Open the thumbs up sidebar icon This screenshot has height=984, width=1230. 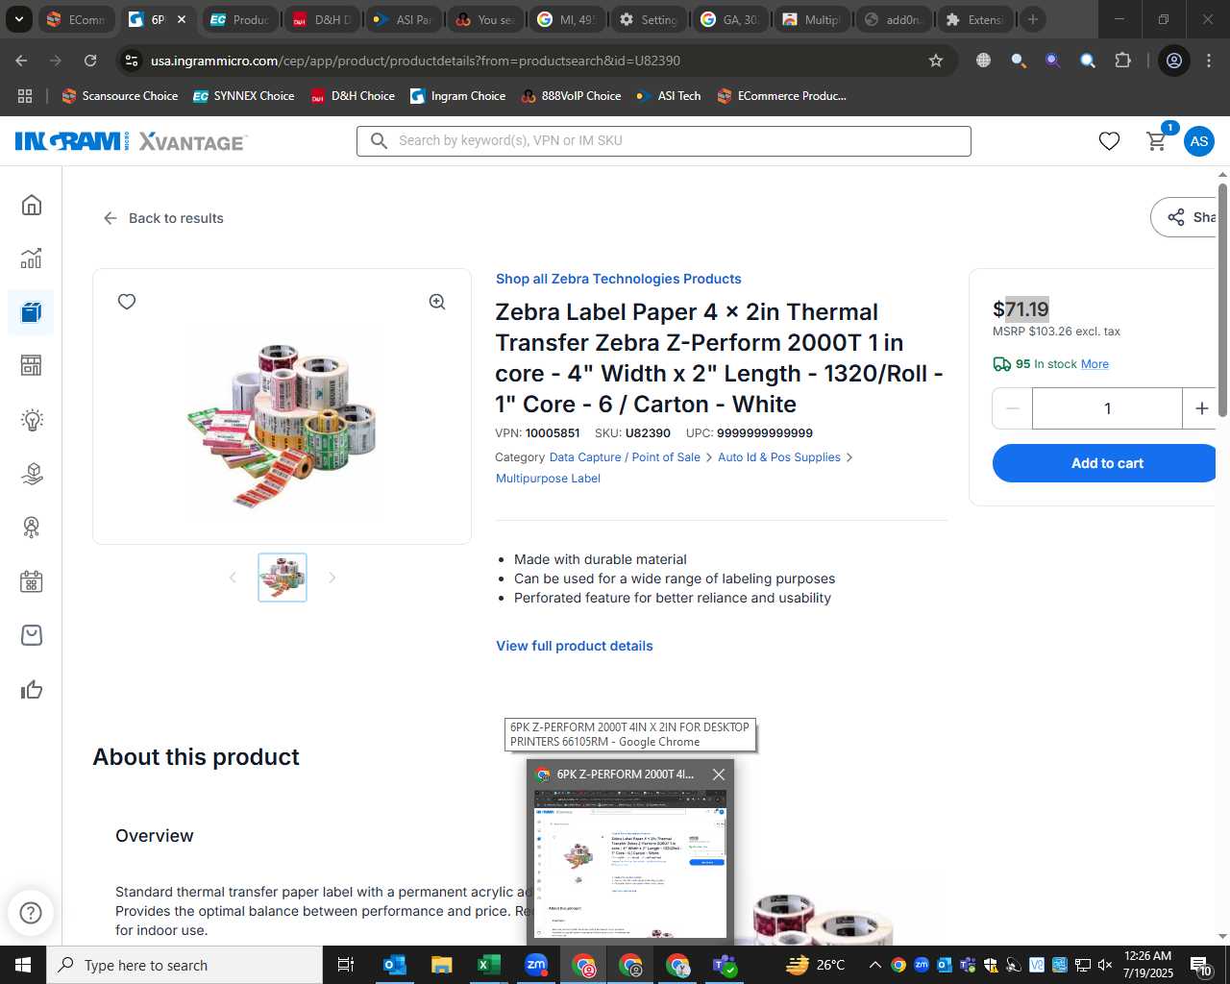coord(32,689)
